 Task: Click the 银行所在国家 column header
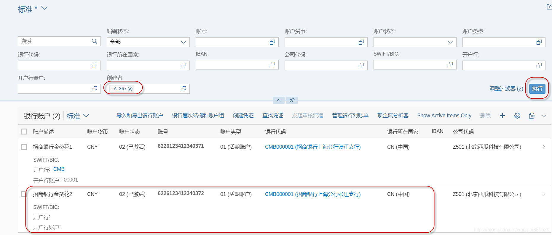click(x=403, y=132)
